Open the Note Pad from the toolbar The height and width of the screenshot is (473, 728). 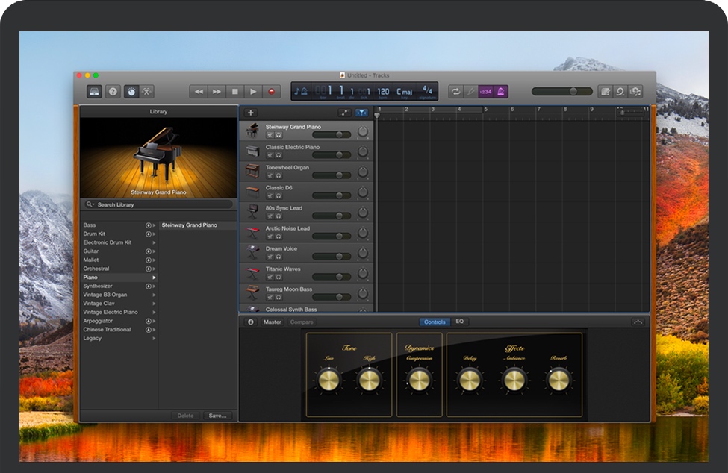pos(606,92)
